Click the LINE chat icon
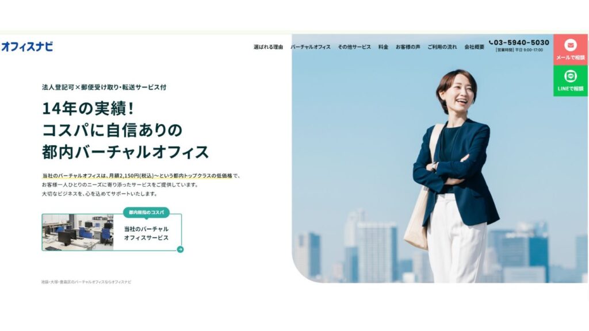This screenshot has height=331, width=589. pyautogui.click(x=570, y=76)
